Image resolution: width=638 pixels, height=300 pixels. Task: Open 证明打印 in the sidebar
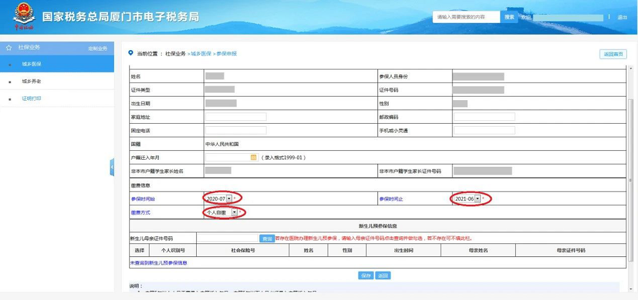click(57, 98)
